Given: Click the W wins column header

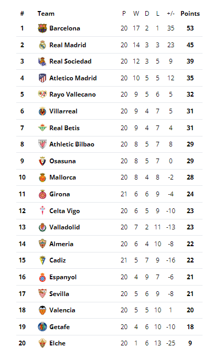Looking at the screenshot, I should 136,14.
